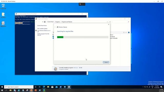Open network status tray icon
Viewport: 164px width, 92px height.
145,87
